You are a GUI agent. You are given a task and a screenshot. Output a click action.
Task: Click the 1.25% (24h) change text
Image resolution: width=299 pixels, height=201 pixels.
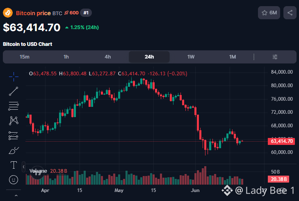[82, 27]
